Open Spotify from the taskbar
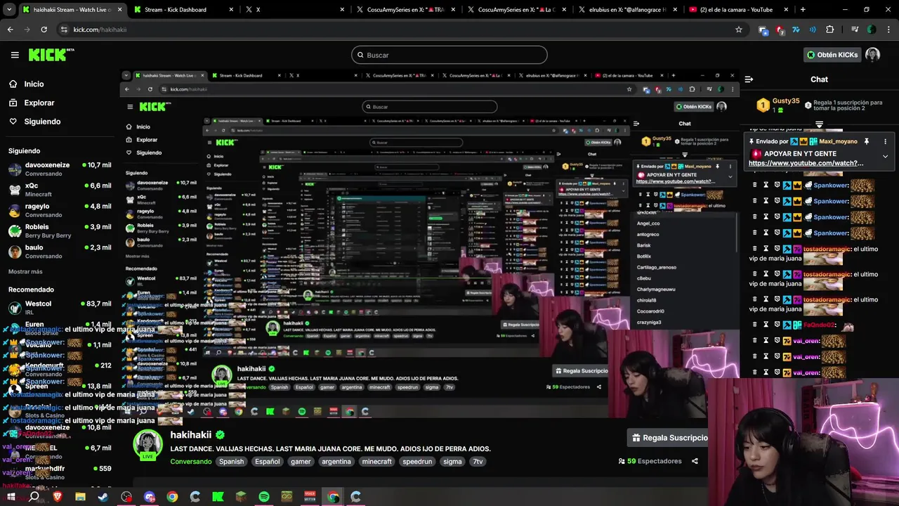This screenshot has height=506, width=899. (x=264, y=496)
